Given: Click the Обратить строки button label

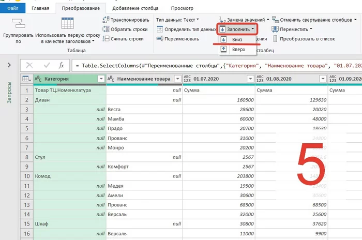Looking at the screenshot, I should [129, 29].
